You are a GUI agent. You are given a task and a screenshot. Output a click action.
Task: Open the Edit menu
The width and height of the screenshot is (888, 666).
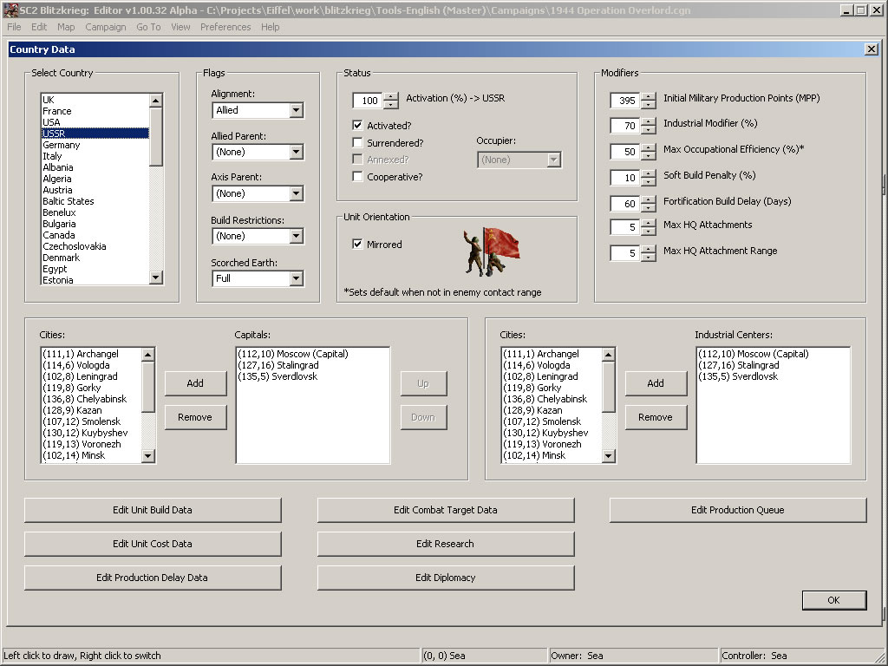pyautogui.click(x=39, y=27)
